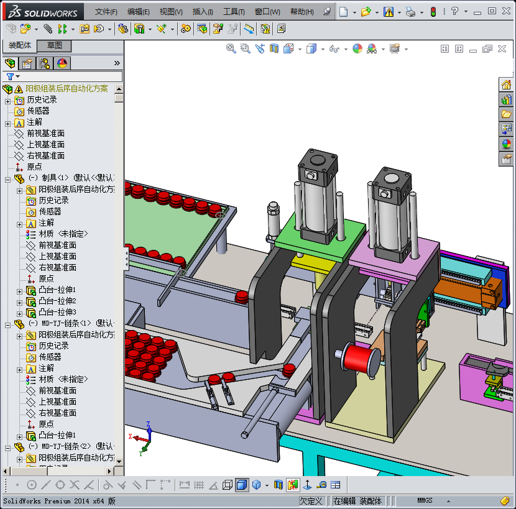Toggle shaded with edges display mode
This screenshot has height=509, width=516.
(x=242, y=485)
